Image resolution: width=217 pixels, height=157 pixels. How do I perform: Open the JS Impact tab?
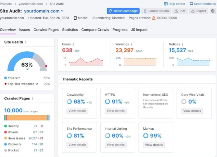coord(139,30)
